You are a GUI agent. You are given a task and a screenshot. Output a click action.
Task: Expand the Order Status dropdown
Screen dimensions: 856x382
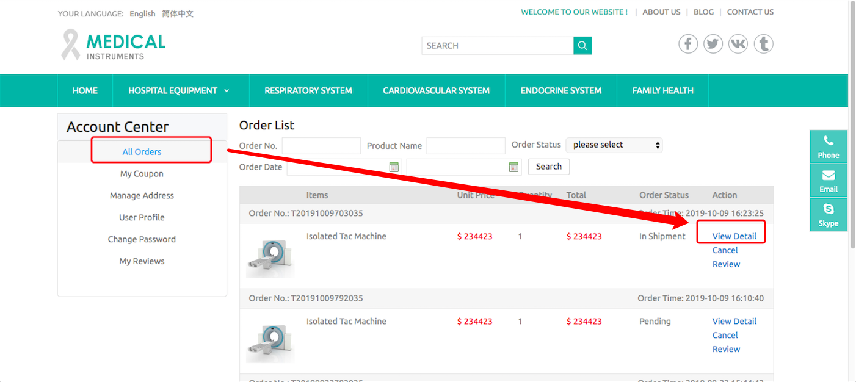pos(614,145)
